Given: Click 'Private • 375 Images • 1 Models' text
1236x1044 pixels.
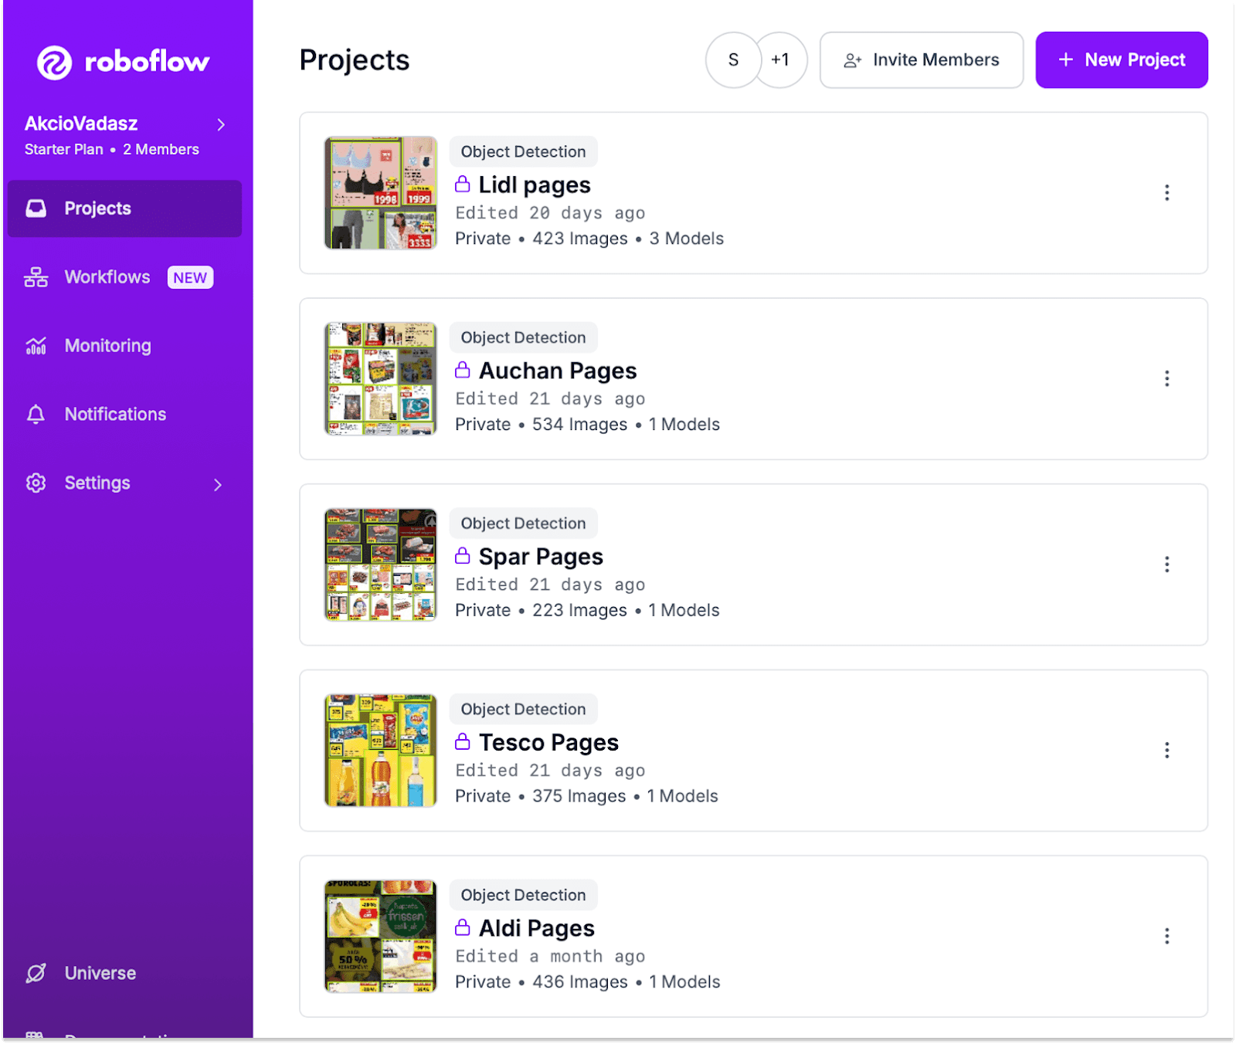Looking at the screenshot, I should tap(586, 796).
